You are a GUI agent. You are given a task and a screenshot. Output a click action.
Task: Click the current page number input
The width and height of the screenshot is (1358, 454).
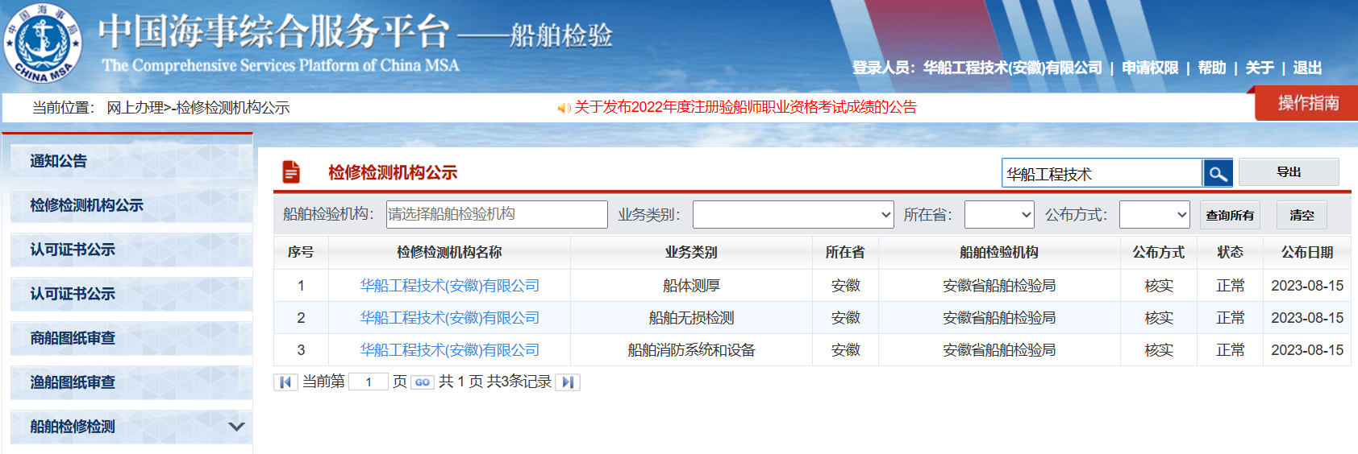click(369, 382)
